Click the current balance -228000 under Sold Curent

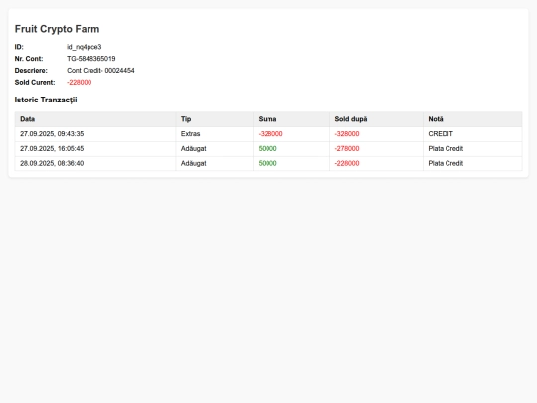click(80, 83)
